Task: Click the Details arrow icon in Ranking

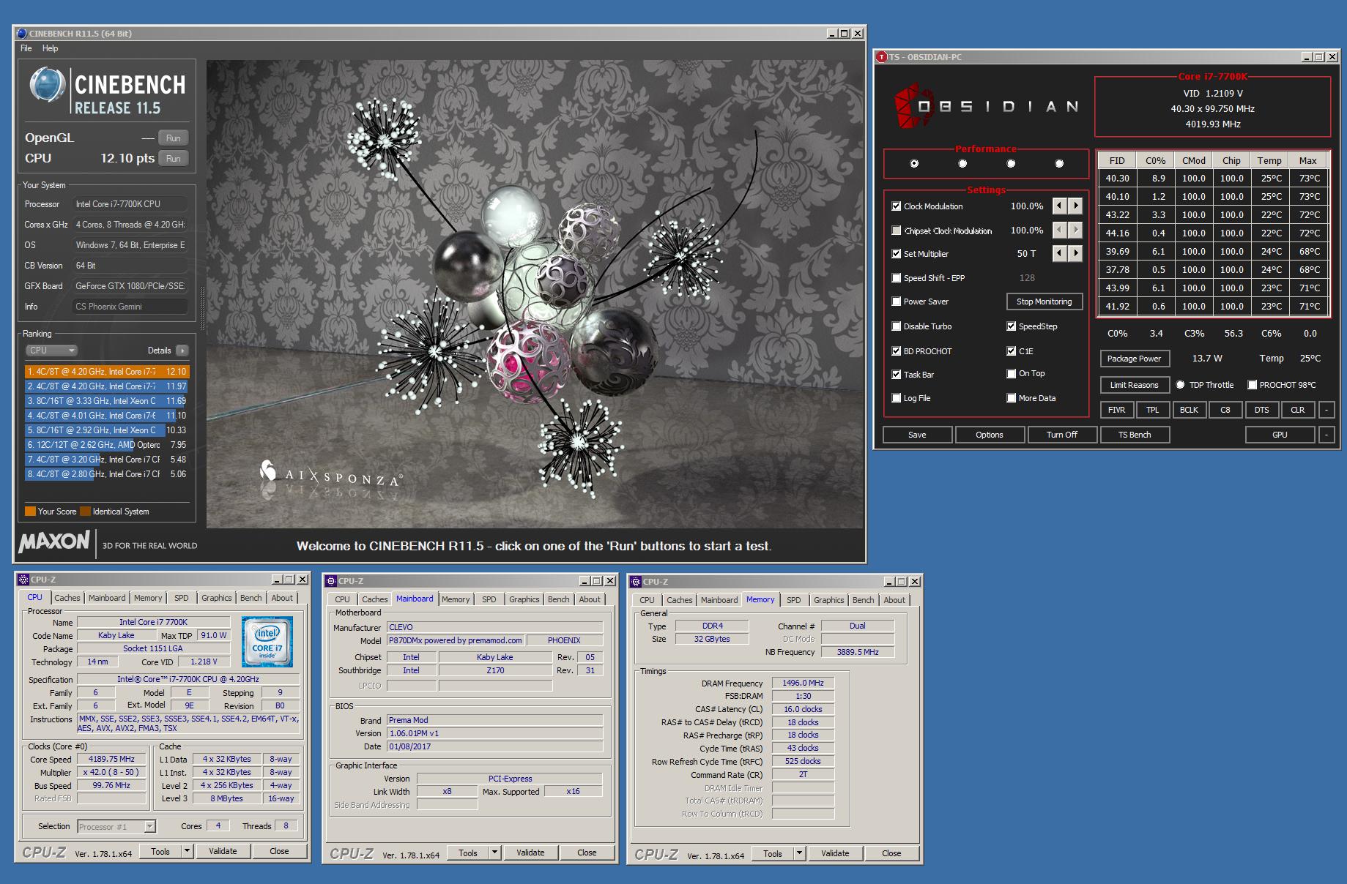Action: 182,351
